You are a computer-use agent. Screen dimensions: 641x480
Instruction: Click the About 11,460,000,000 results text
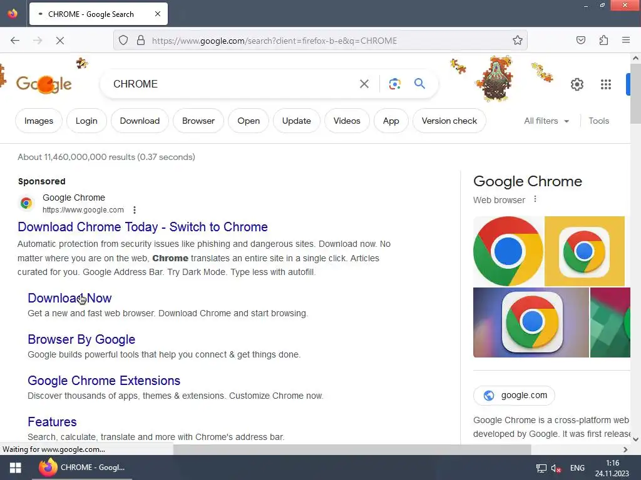click(106, 157)
